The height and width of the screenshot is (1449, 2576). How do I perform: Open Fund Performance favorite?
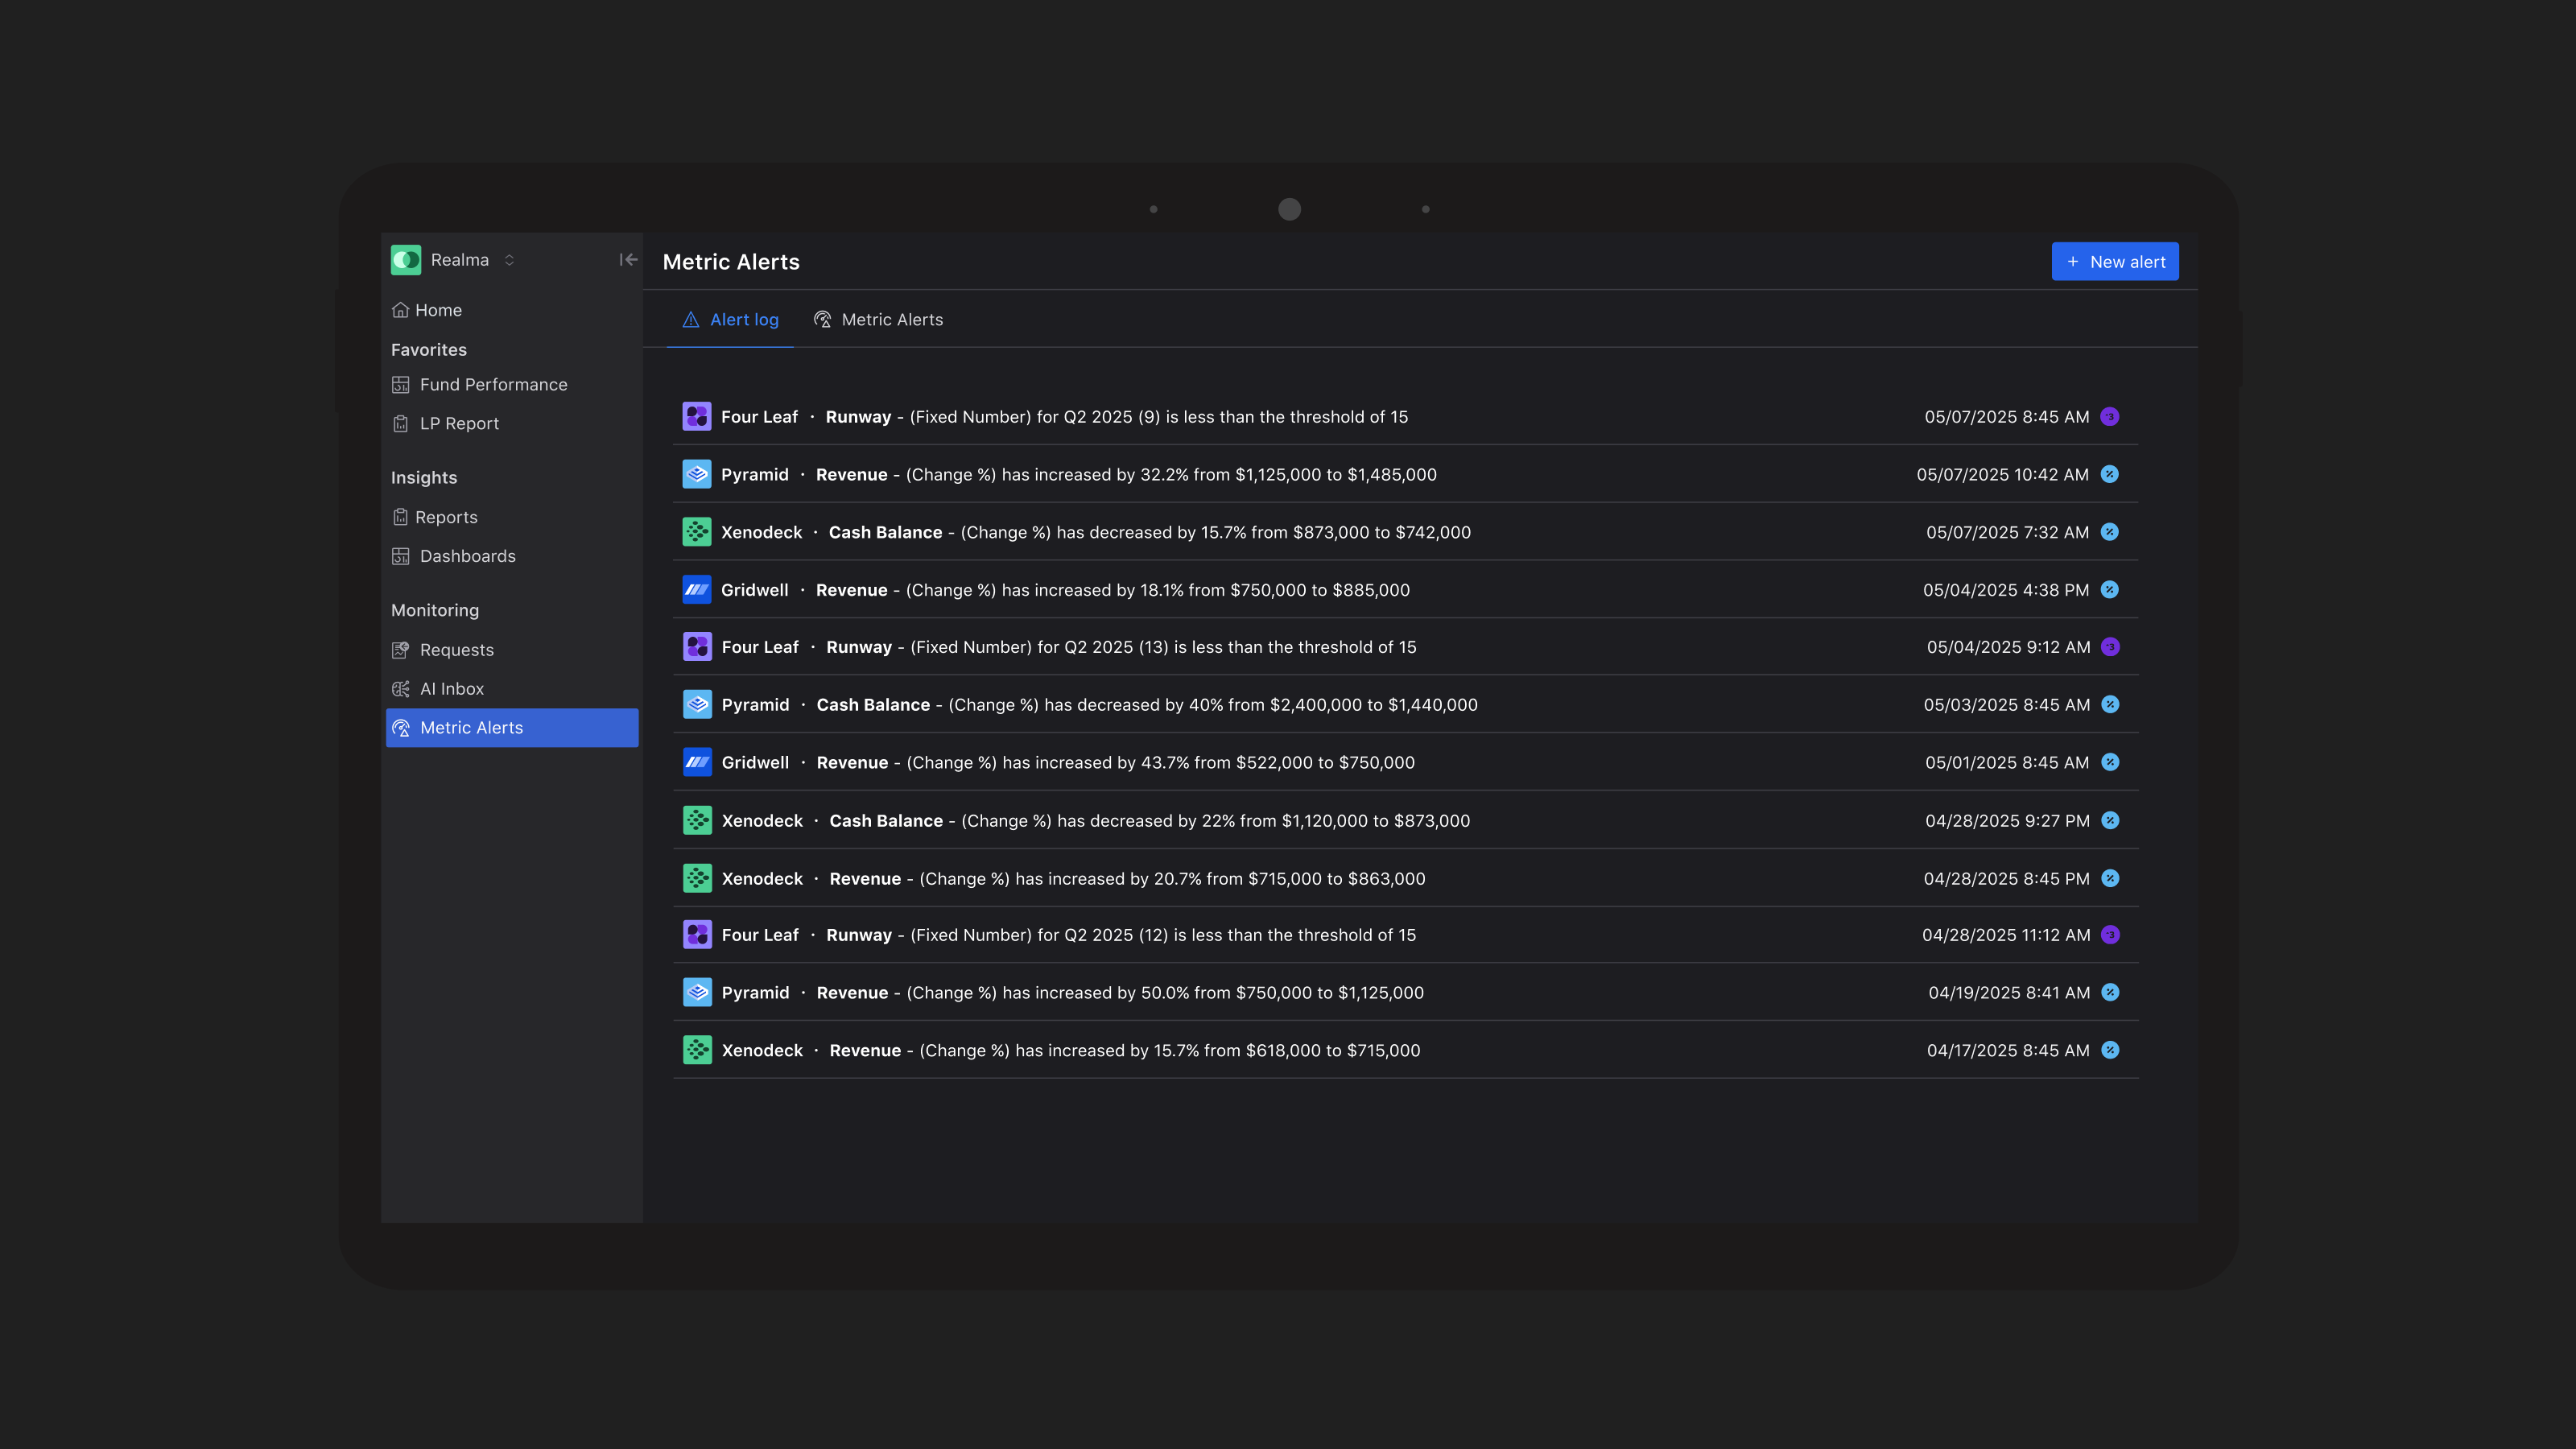pos(493,385)
